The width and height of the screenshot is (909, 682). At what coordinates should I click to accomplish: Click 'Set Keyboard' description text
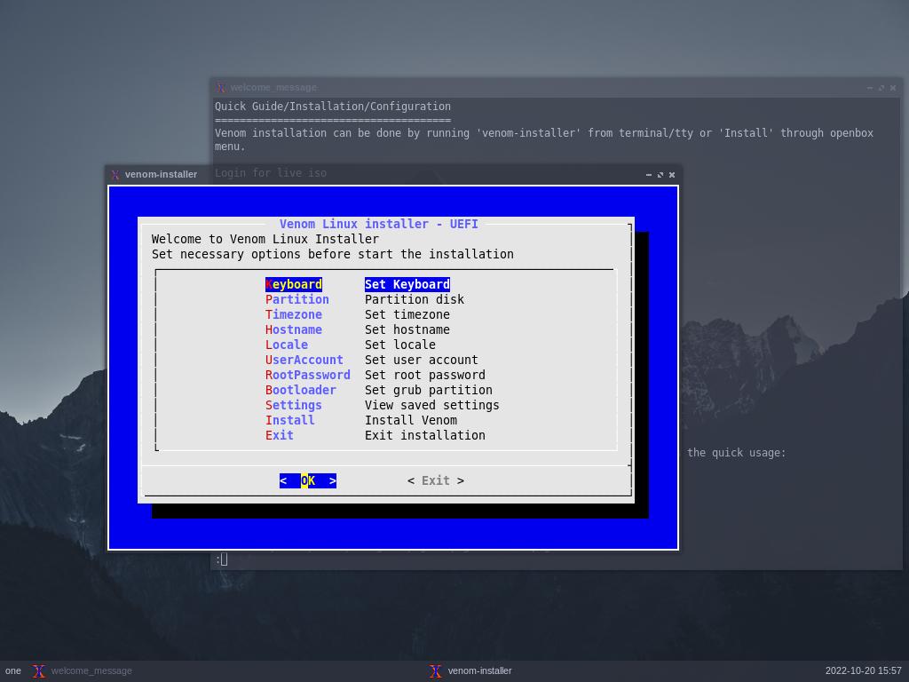click(x=407, y=284)
